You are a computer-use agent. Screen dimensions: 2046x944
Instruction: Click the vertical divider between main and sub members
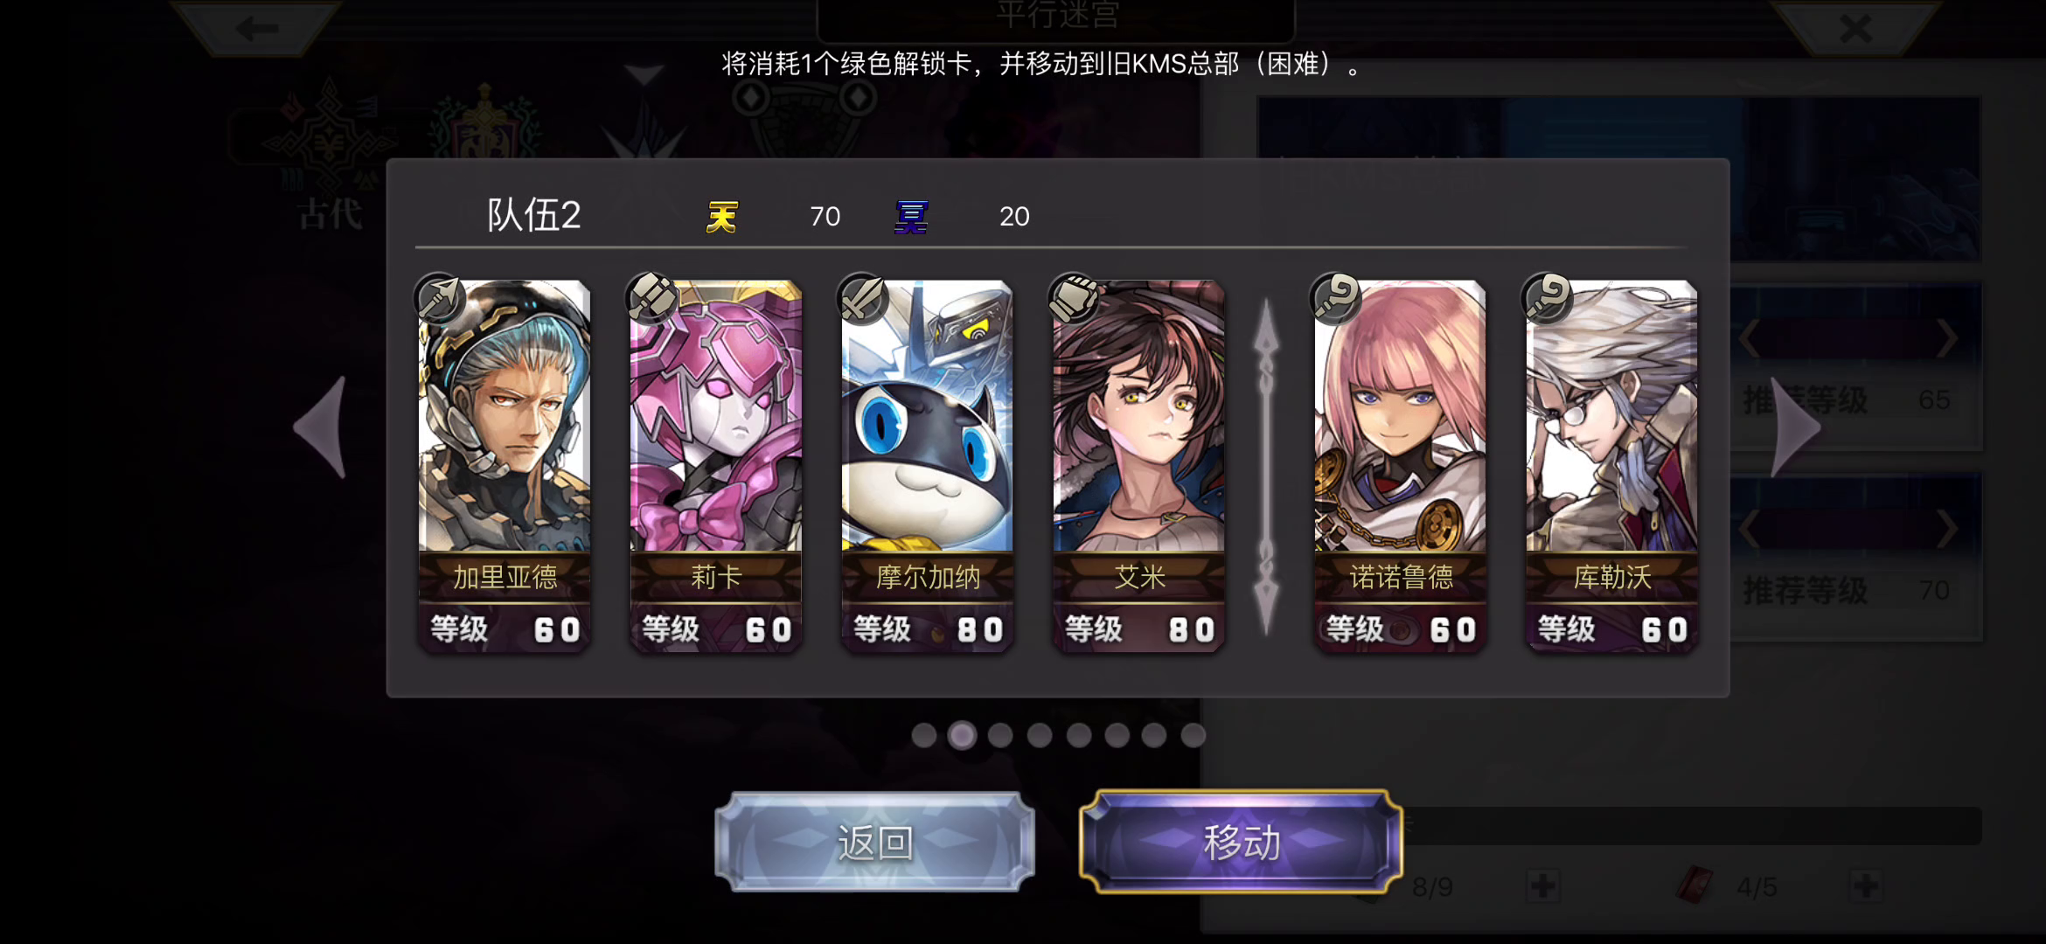[x=1266, y=466]
